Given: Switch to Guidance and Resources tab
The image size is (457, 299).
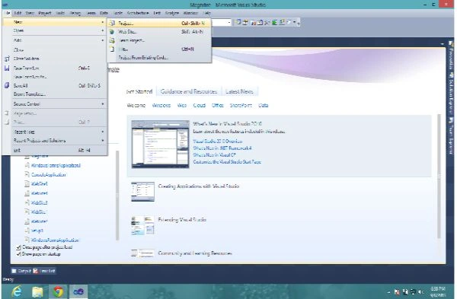Looking at the screenshot, I should click(189, 91).
